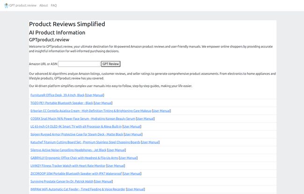This screenshot has width=304, height=194.
Task: Open User Manual for IMIPAW Cat Feeder
Action: (136, 189)
